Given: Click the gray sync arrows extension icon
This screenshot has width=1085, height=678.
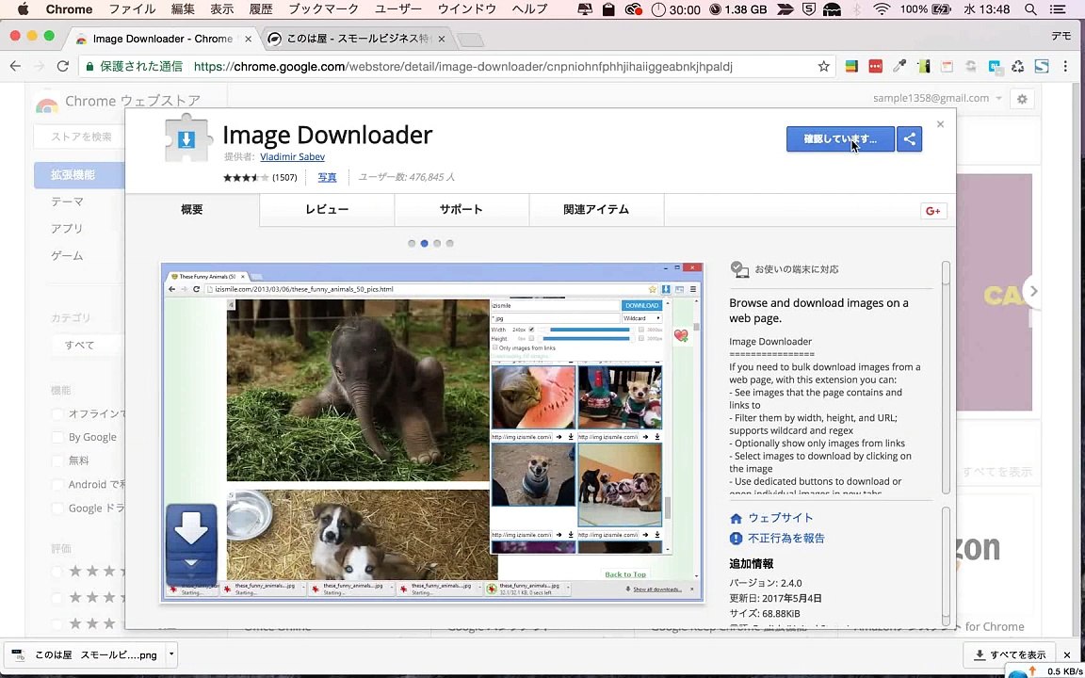Looking at the screenshot, I should point(971,67).
